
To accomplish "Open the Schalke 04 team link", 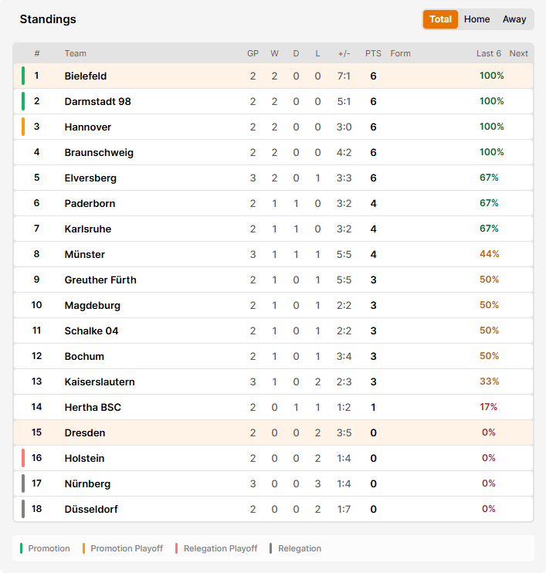I will pyautogui.click(x=91, y=331).
